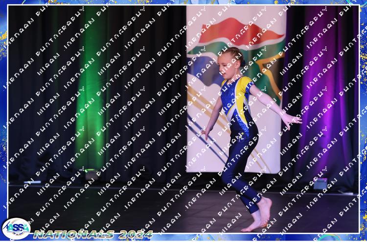Click the gymnast's lowered hand near banner
This screenshot has width=367, height=244.
[x=205, y=134]
